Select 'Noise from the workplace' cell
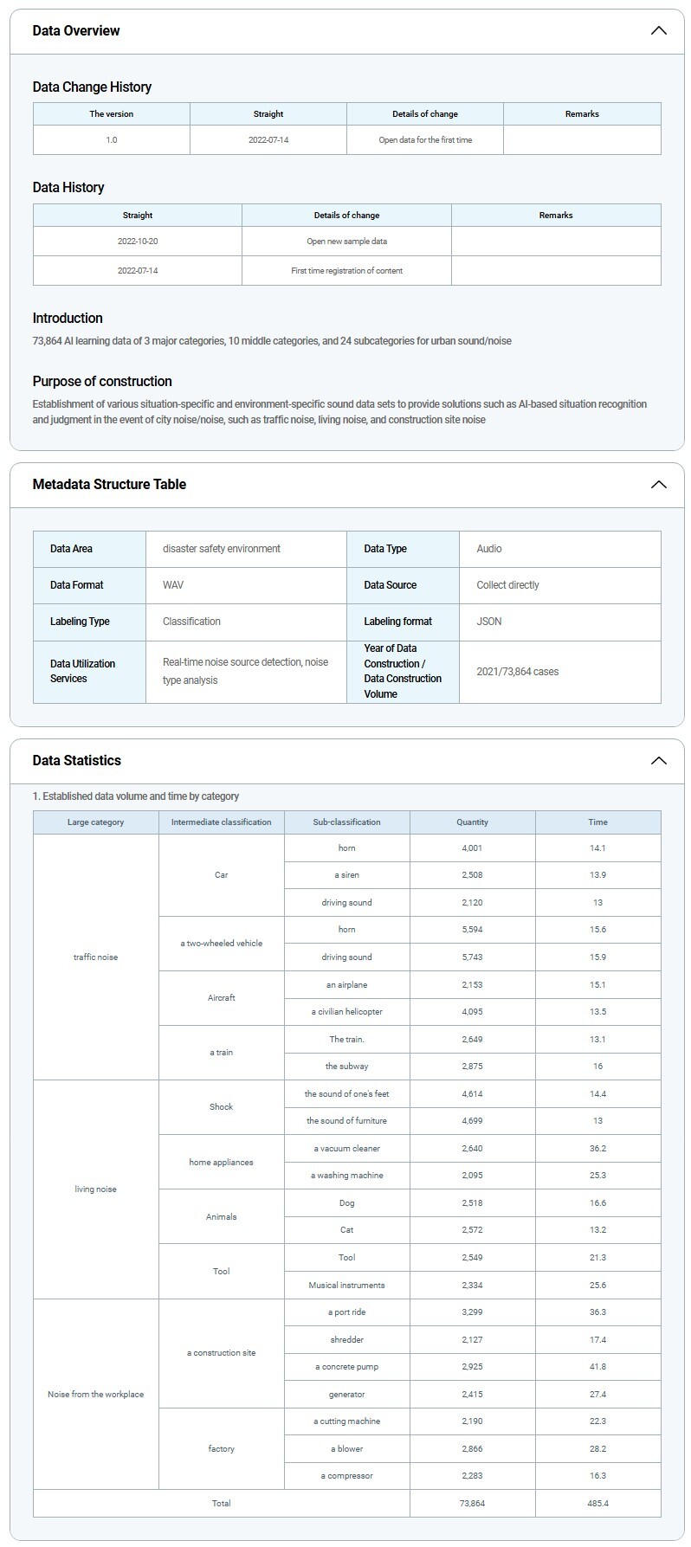691x1547 pixels. [x=95, y=1395]
